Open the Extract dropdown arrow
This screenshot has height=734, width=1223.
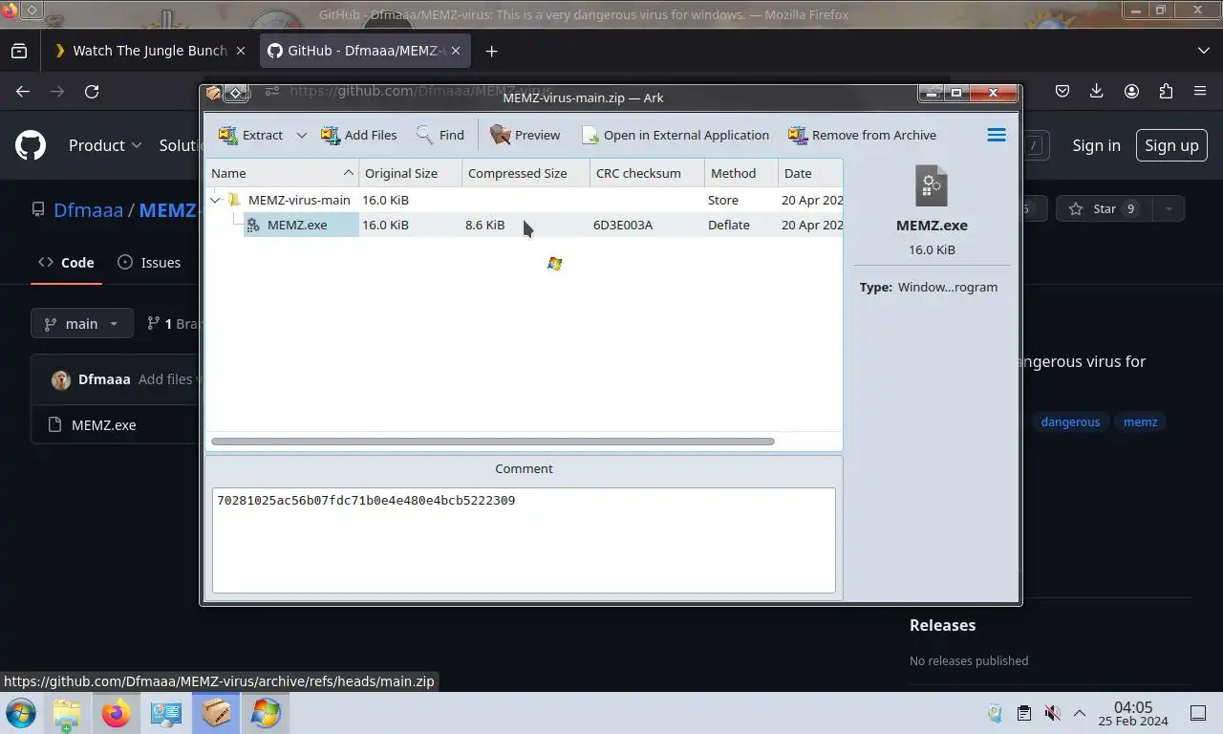pos(302,135)
